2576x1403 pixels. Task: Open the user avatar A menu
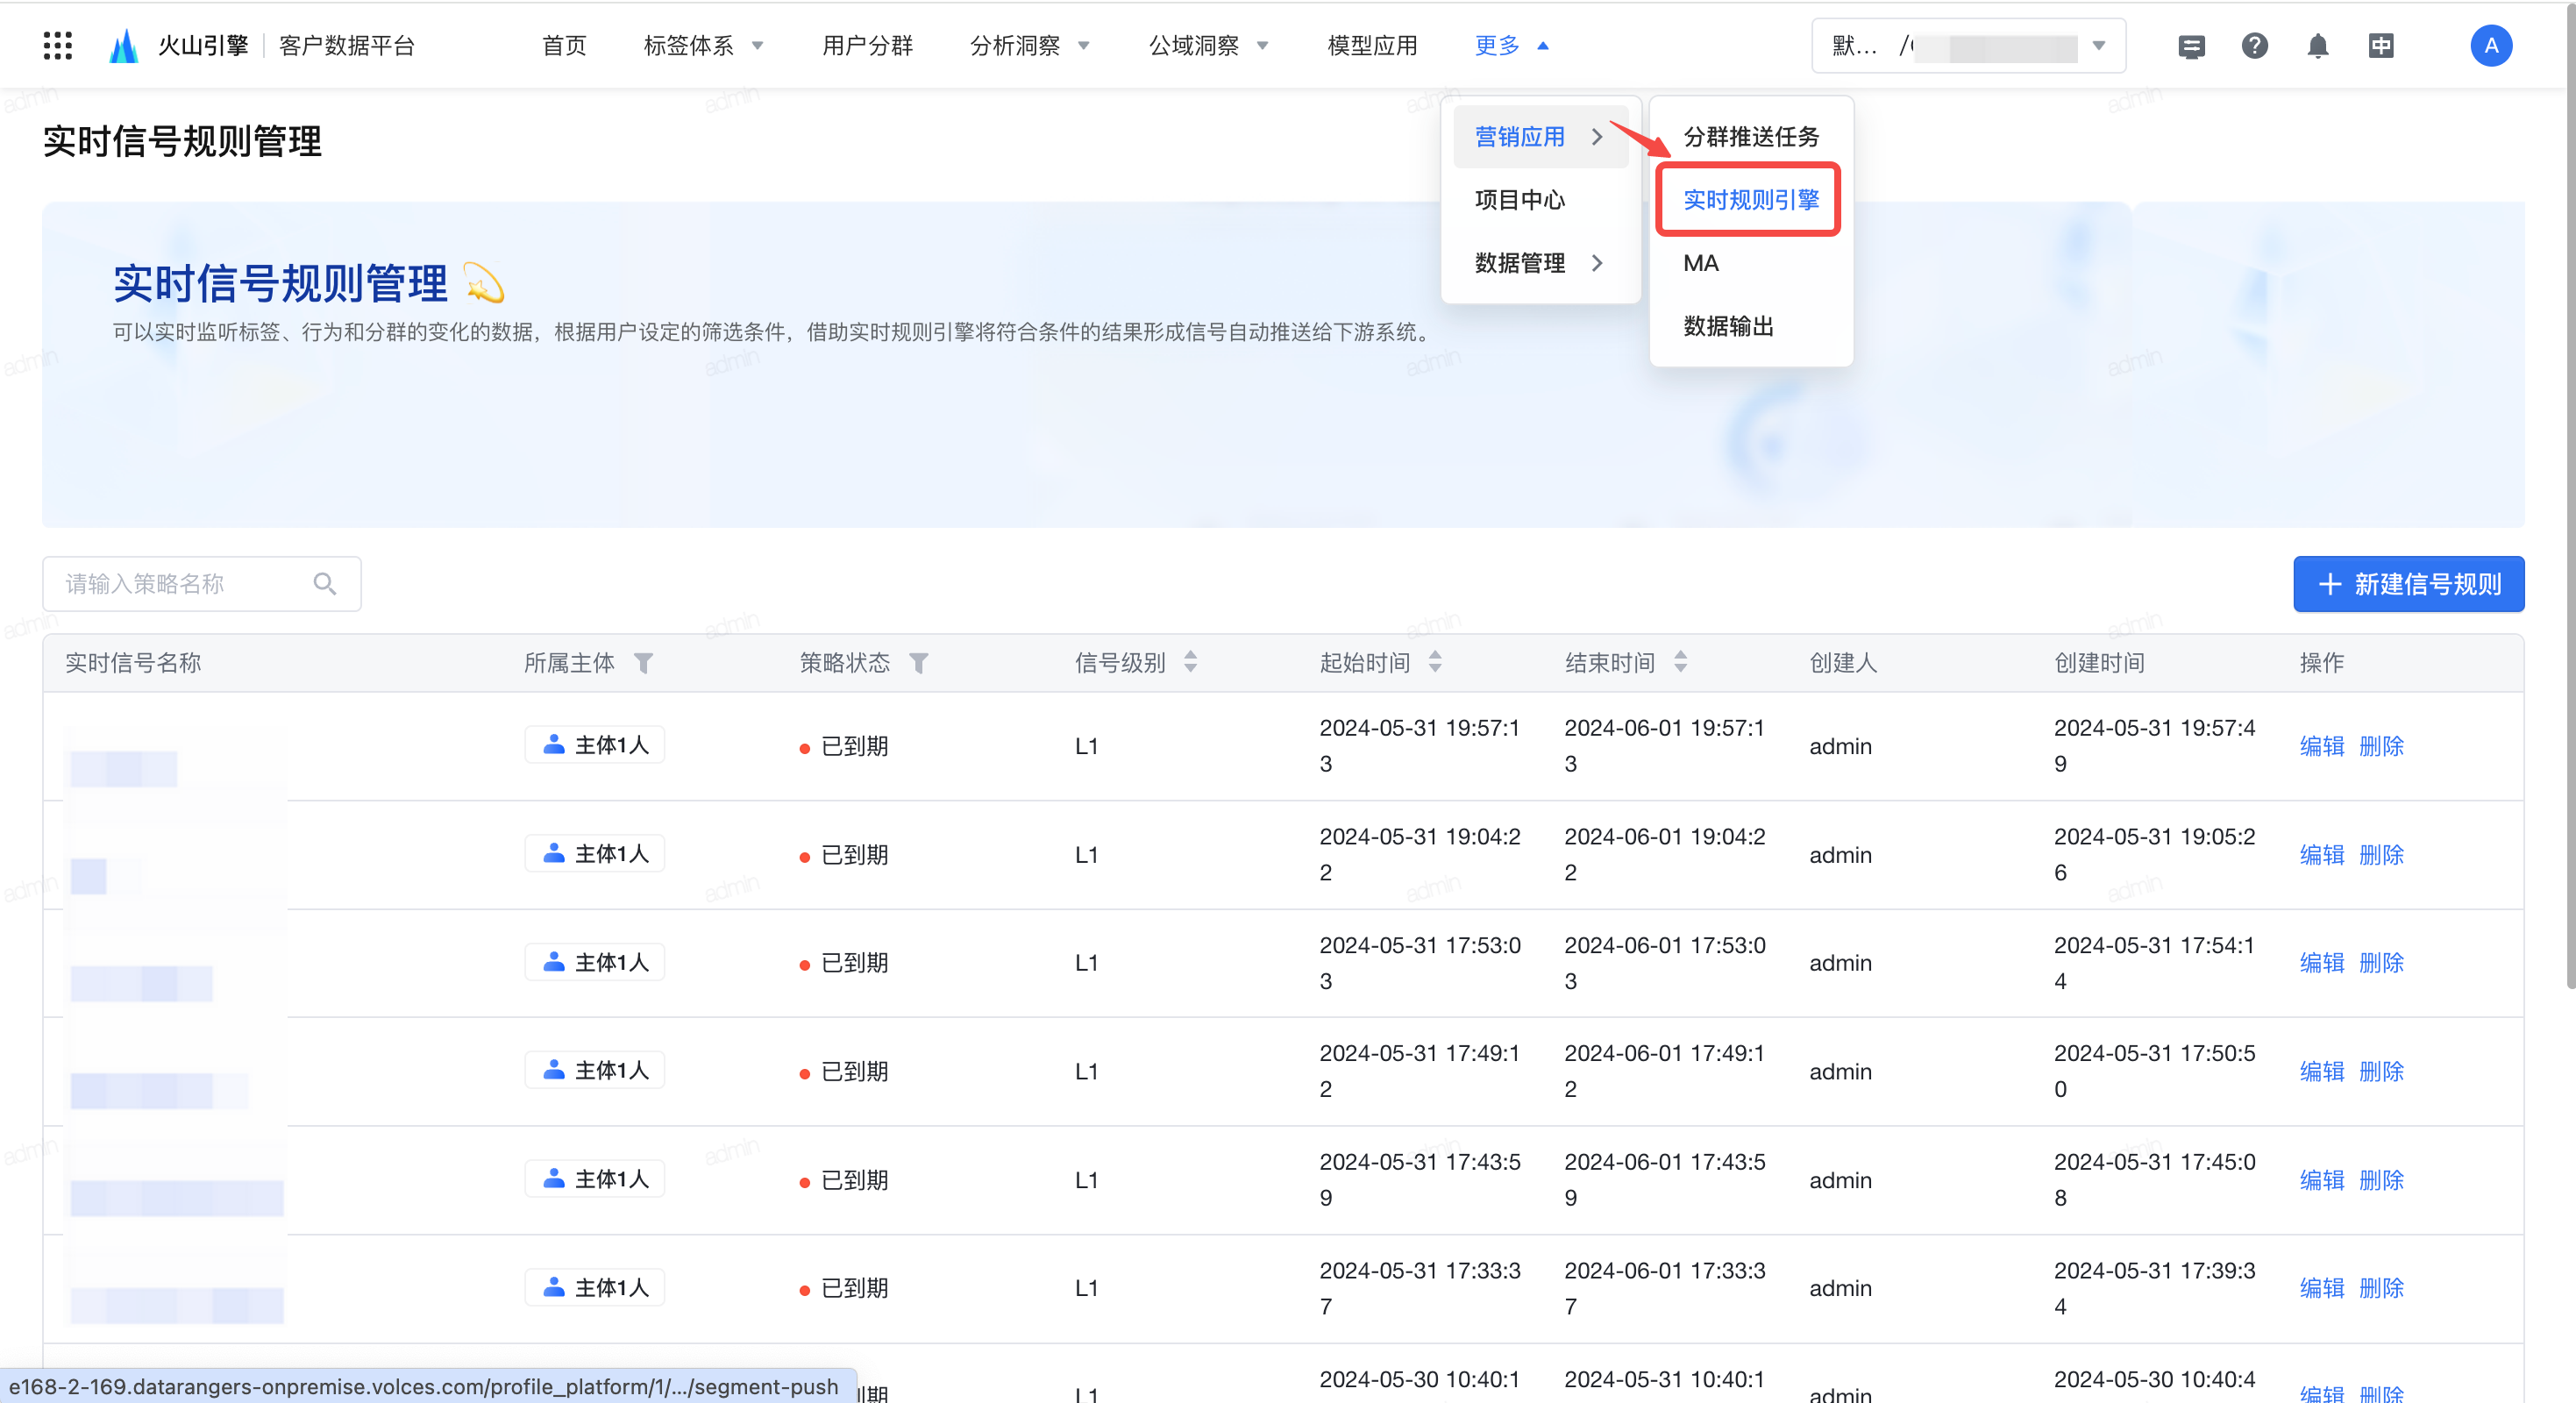(x=2490, y=46)
